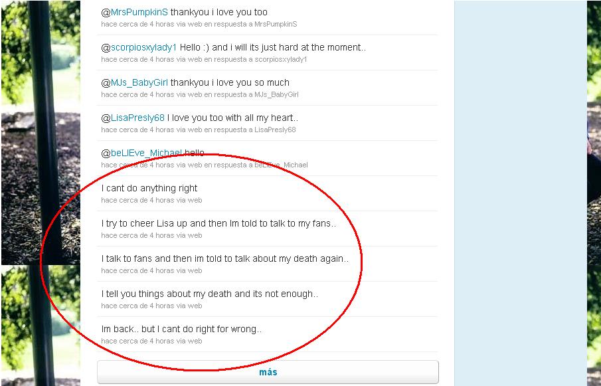Open timestamp under 'I cant do anything right'

[x=138, y=201]
